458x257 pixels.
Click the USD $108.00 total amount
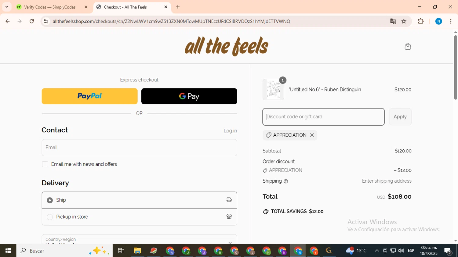point(394,197)
